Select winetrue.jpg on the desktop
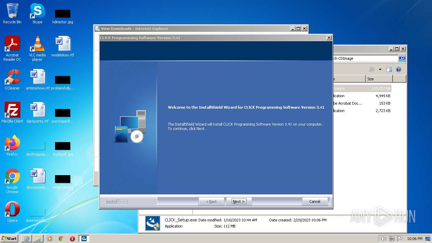Viewport: 432px width, 243px height. click(x=63, y=182)
